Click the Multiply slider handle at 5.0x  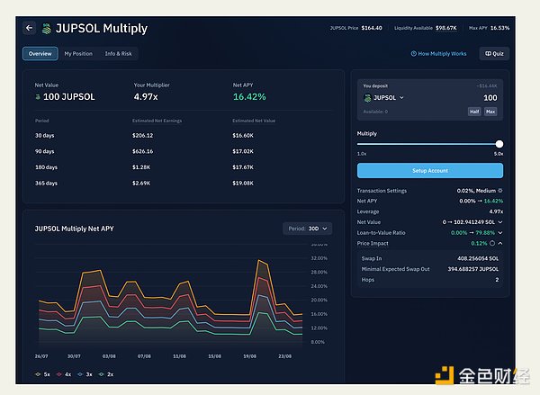point(499,143)
